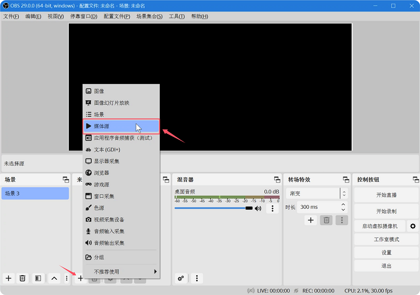Float the 场景 dock panel
420x295 pixels.
pos(66,179)
